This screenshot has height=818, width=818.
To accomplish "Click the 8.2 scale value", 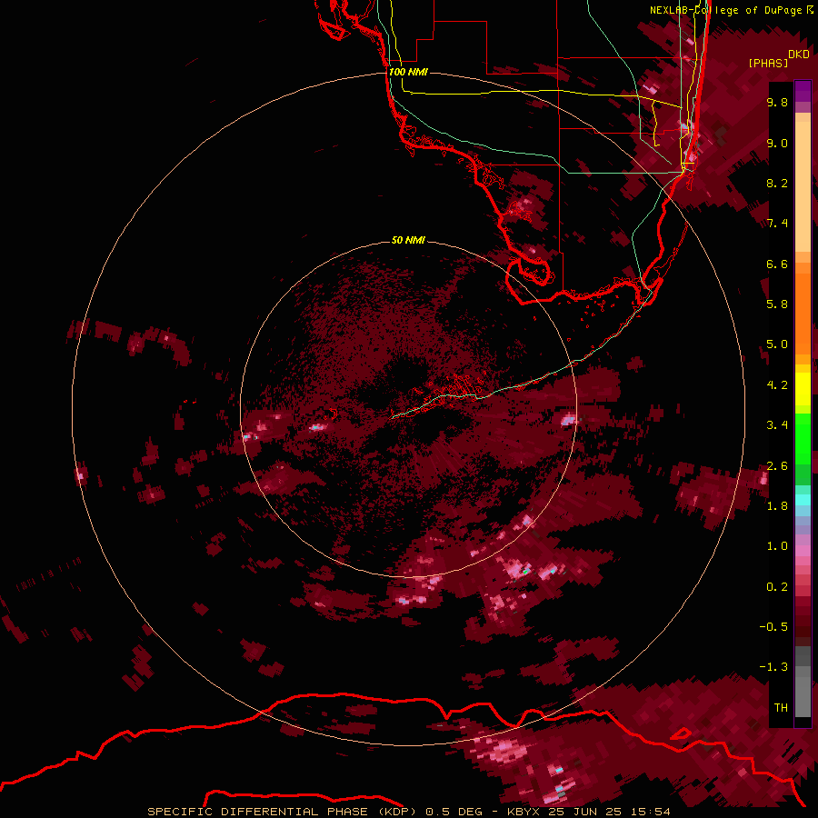I will click(x=777, y=183).
